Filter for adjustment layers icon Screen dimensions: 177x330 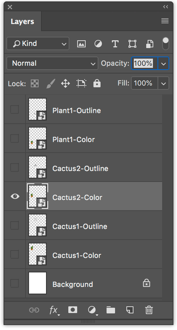(x=98, y=44)
